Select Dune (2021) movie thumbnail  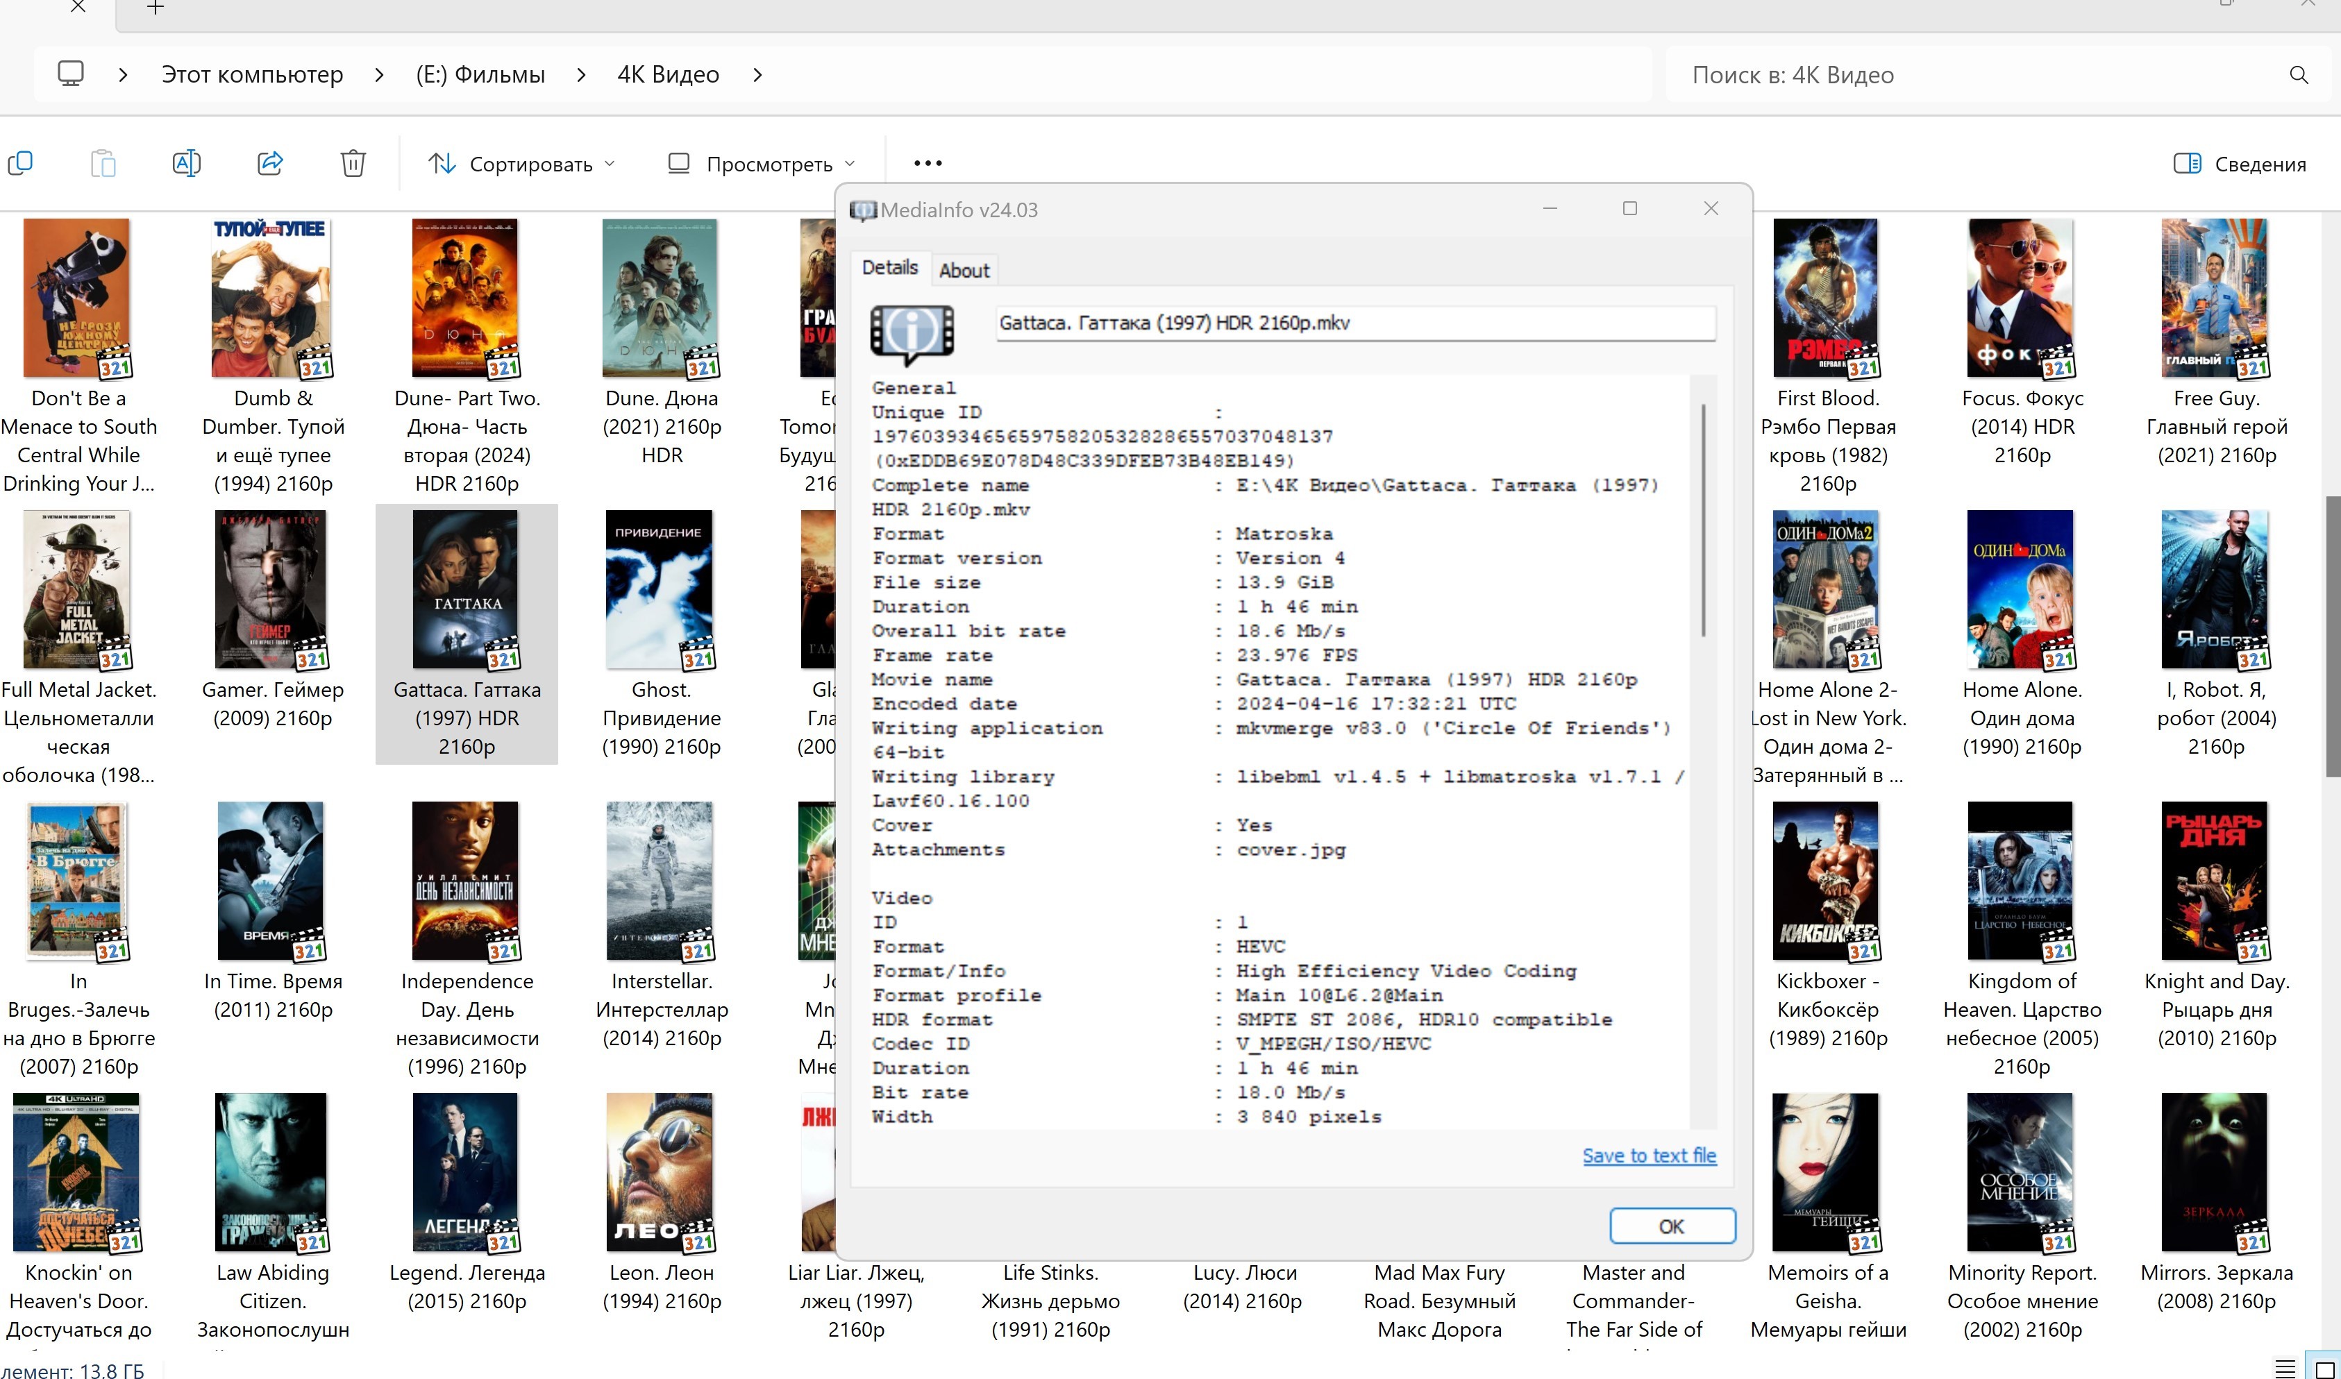tap(661, 299)
